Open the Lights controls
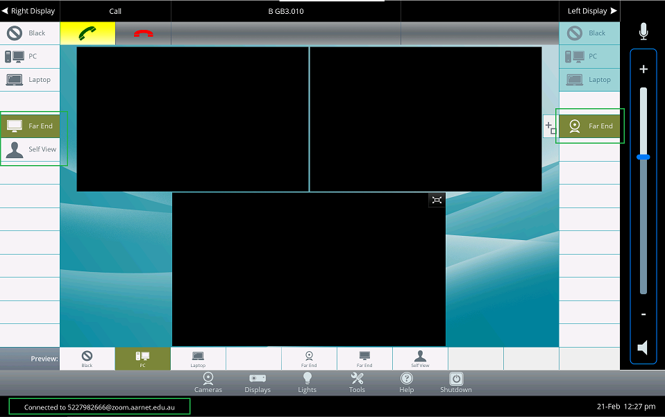The image size is (665, 417). pyautogui.click(x=307, y=382)
